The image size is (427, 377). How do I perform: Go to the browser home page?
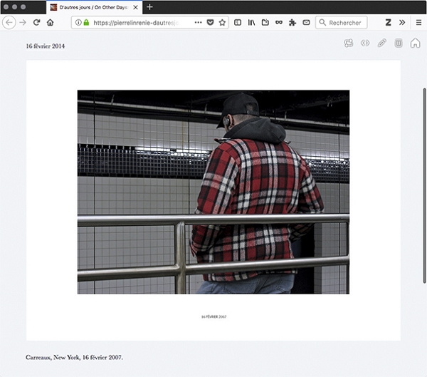(x=50, y=23)
